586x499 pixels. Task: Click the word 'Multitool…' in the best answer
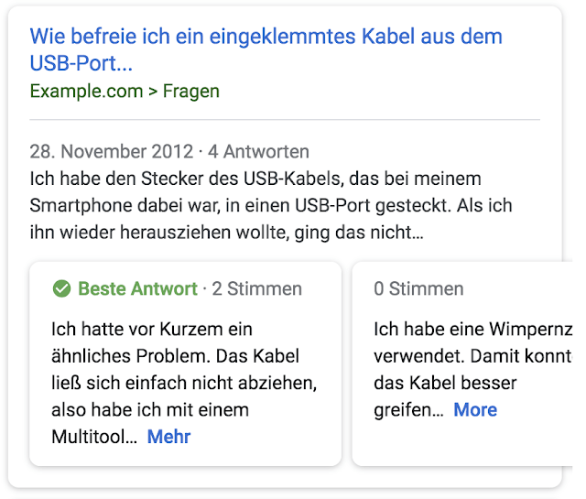coord(94,437)
